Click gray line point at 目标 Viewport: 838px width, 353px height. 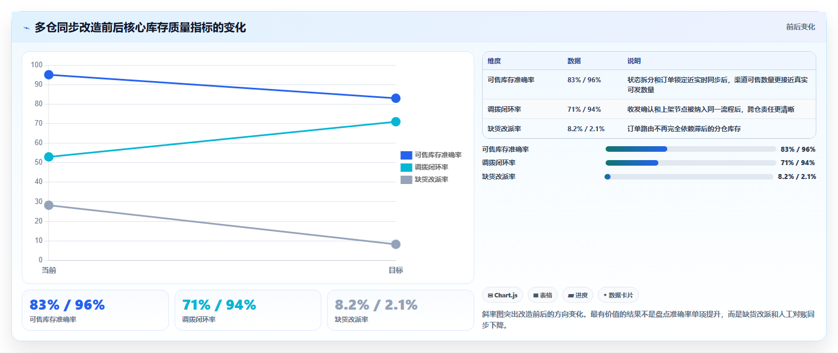click(396, 244)
